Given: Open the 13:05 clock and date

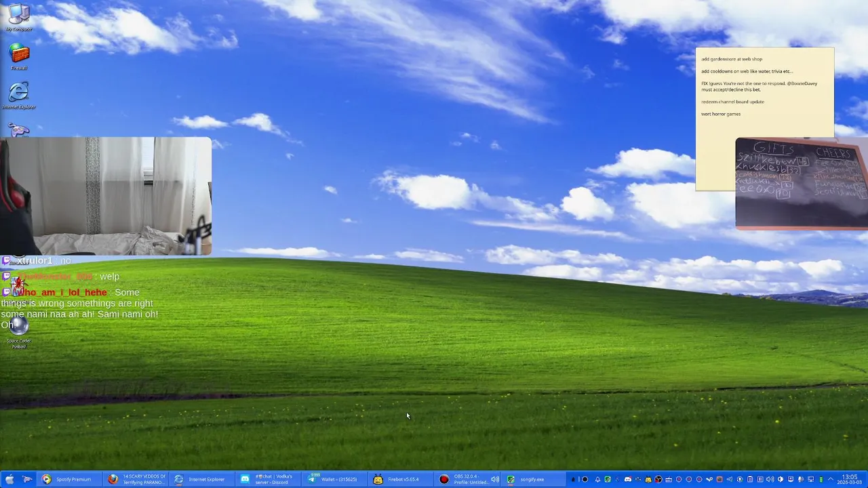Looking at the screenshot, I should point(849,479).
